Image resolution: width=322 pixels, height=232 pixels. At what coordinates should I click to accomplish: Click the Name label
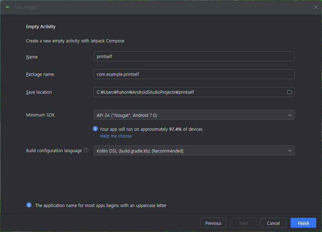tap(32, 57)
